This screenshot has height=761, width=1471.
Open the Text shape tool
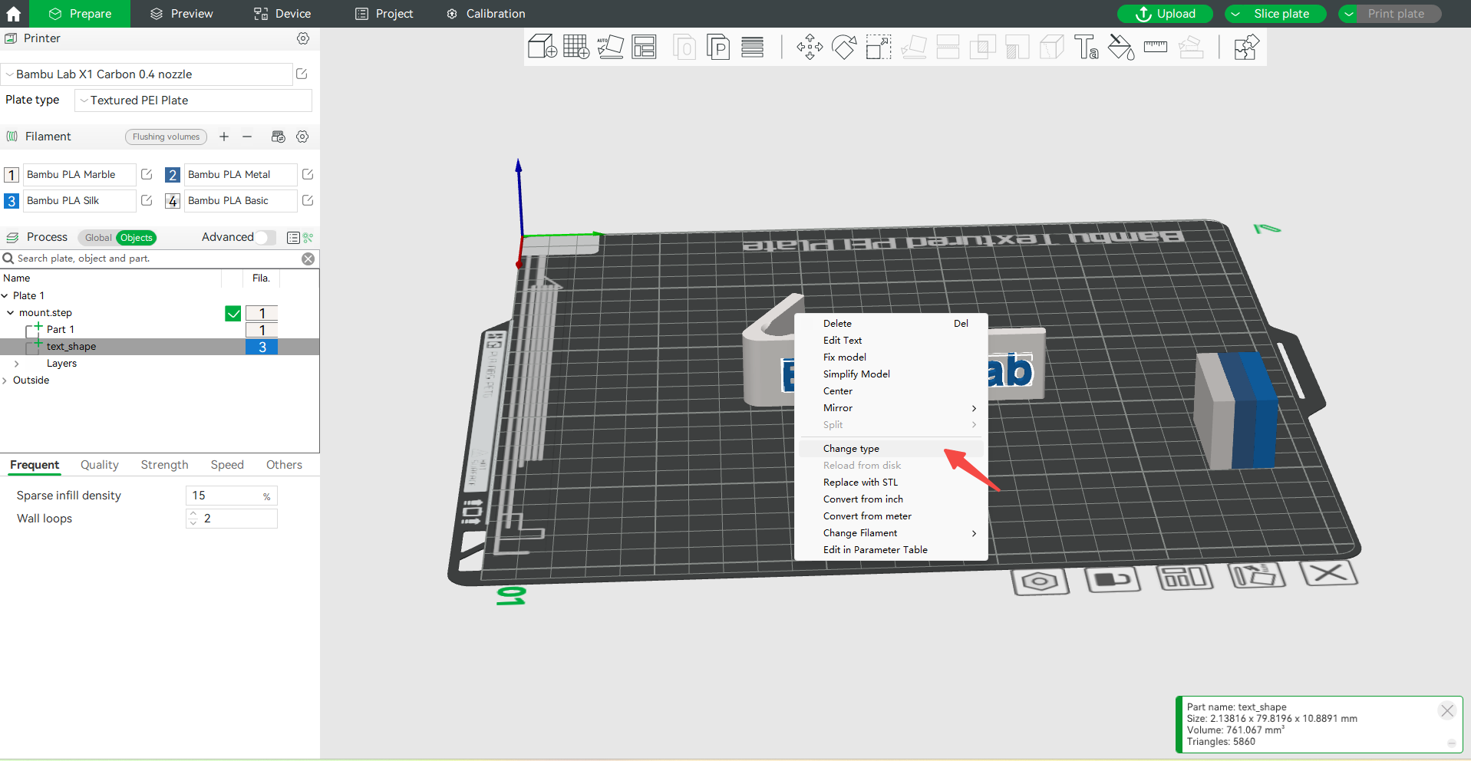coord(1087,47)
